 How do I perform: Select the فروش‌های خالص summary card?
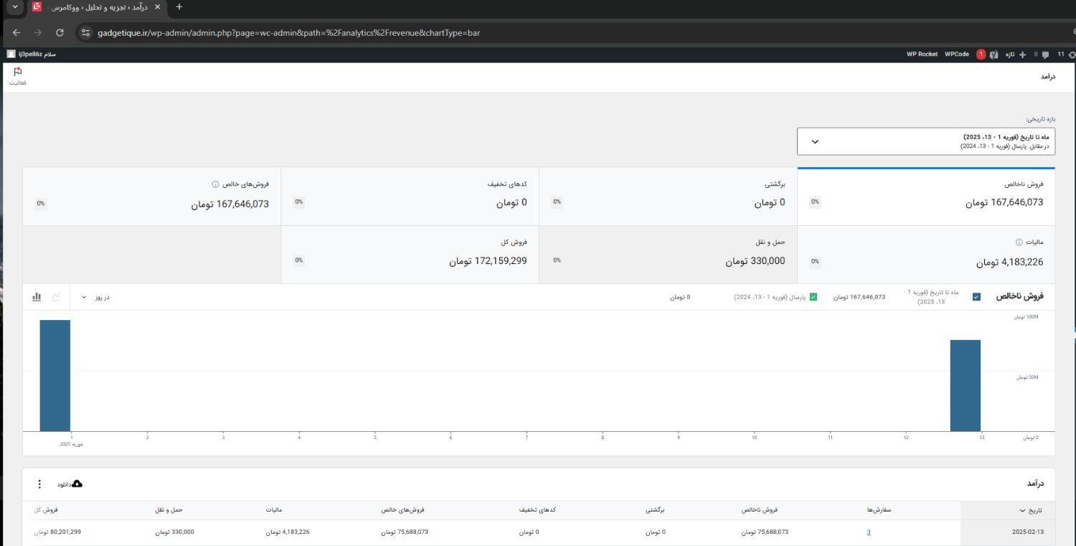tap(151, 197)
